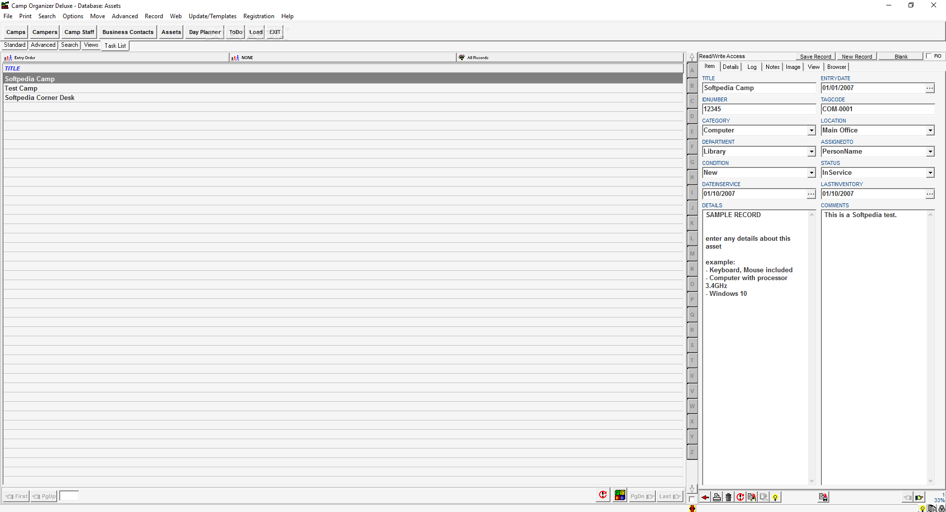The image size is (946, 512).
Task: Open the LastInventory date picker ellipsis button
Action: (x=930, y=194)
